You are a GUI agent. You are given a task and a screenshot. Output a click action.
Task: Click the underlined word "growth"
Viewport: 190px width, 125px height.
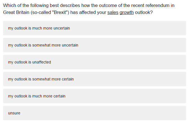(x=127, y=13)
